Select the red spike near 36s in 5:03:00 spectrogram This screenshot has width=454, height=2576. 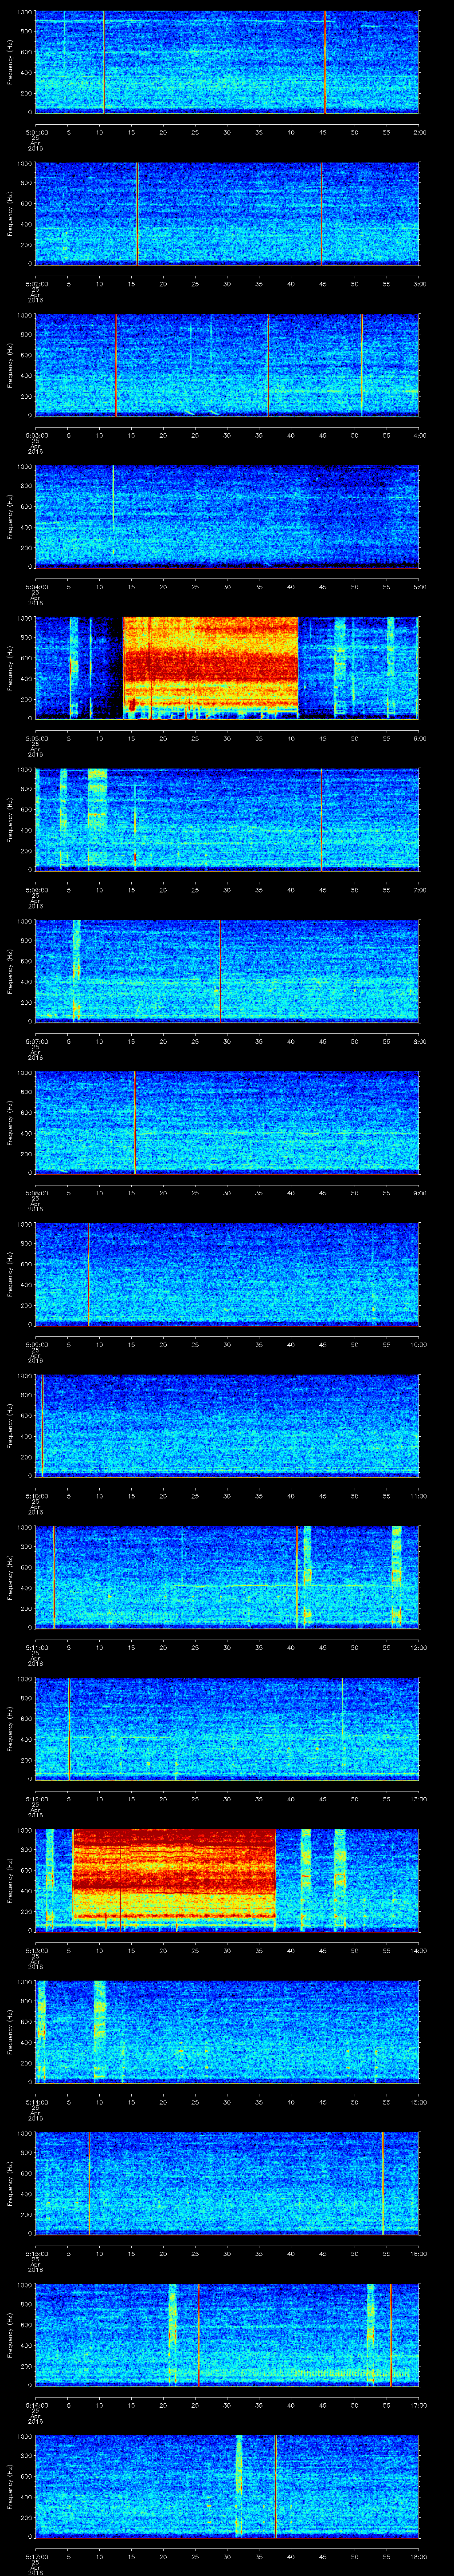click(x=267, y=364)
